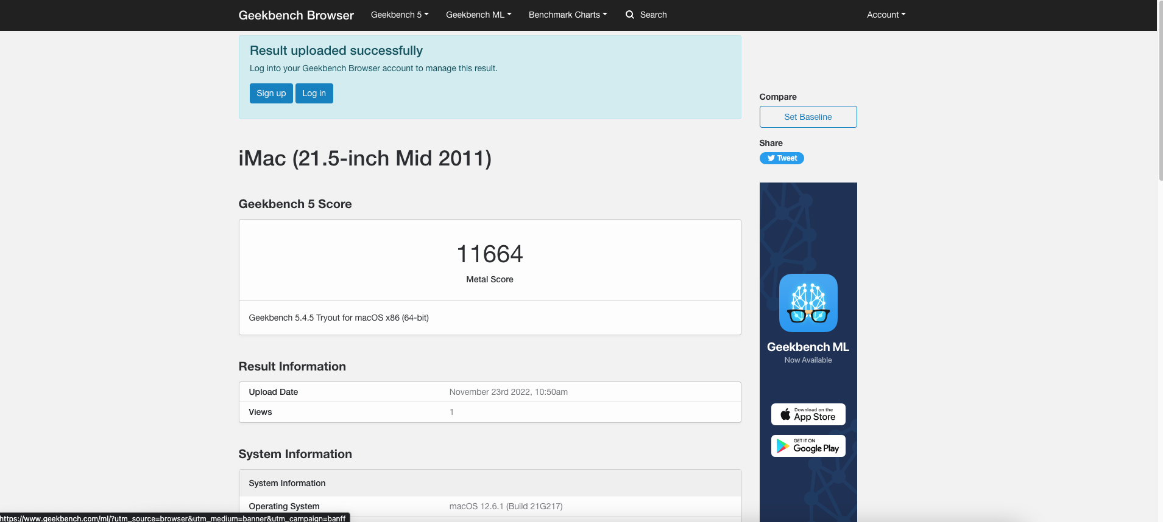The height and width of the screenshot is (522, 1163).
Task: Click the Geekbench ML Now Available banner text
Action: (x=808, y=352)
